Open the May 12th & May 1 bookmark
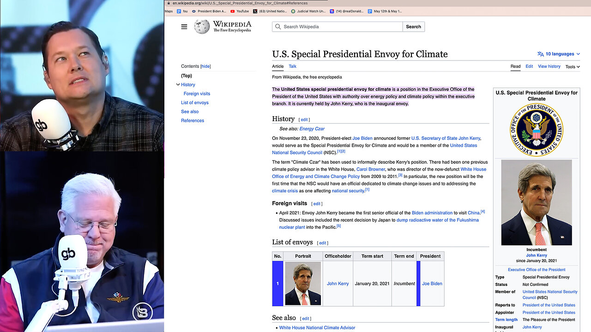591x332 pixels. [x=385, y=11]
